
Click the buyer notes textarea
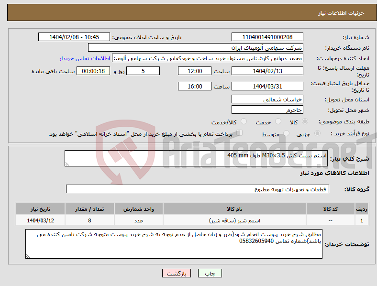pos(174,244)
